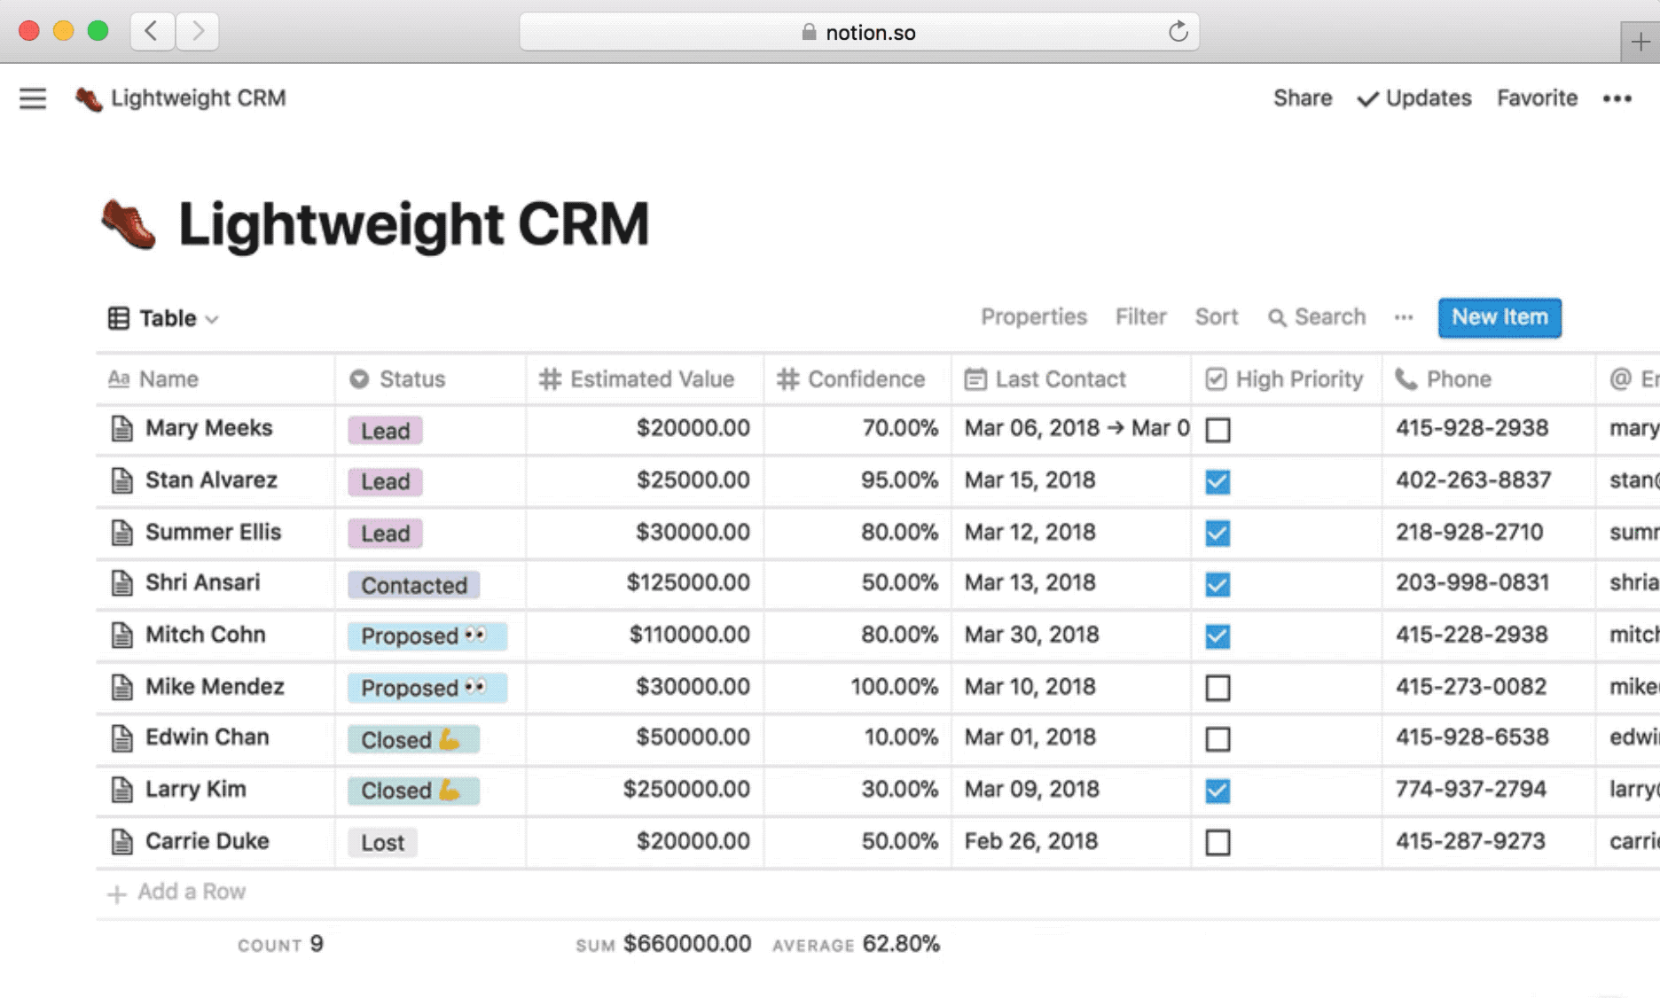Click Add a Row

pyautogui.click(x=176, y=893)
